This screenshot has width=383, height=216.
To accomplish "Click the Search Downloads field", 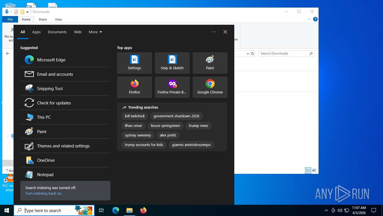I will (286, 53).
